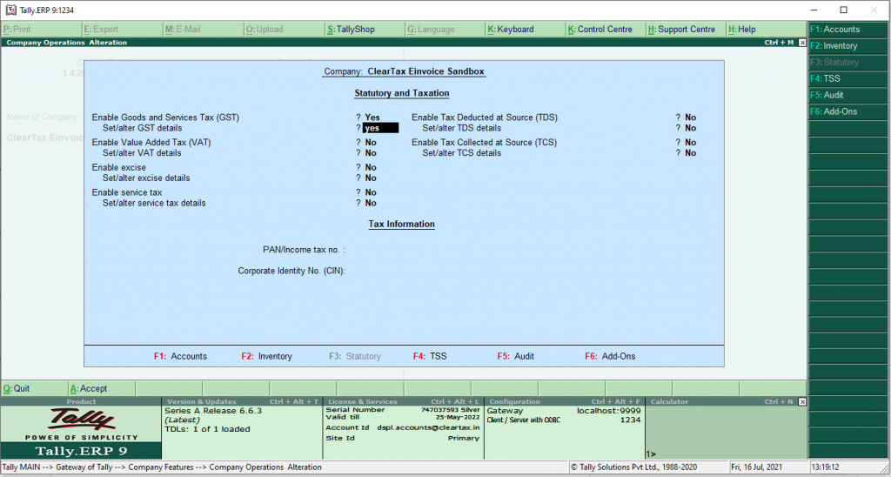Click F1: Accounts at the form bottom
The image size is (891, 477).
pyautogui.click(x=180, y=357)
